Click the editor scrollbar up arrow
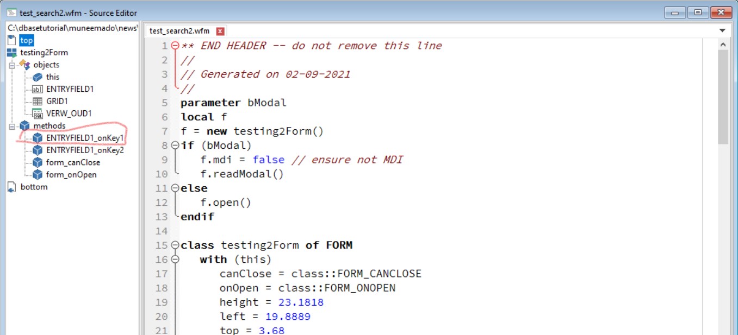Image resolution: width=738 pixels, height=335 pixels. tap(723, 45)
